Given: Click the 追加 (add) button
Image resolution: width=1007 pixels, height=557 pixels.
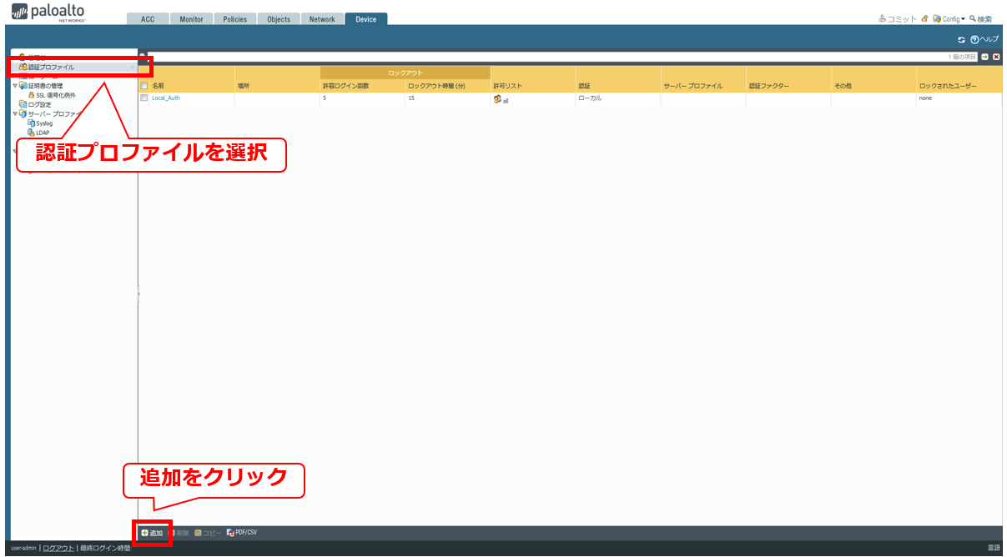Looking at the screenshot, I should (152, 533).
